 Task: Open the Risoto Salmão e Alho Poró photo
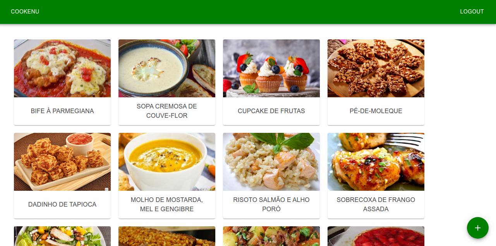point(271,162)
